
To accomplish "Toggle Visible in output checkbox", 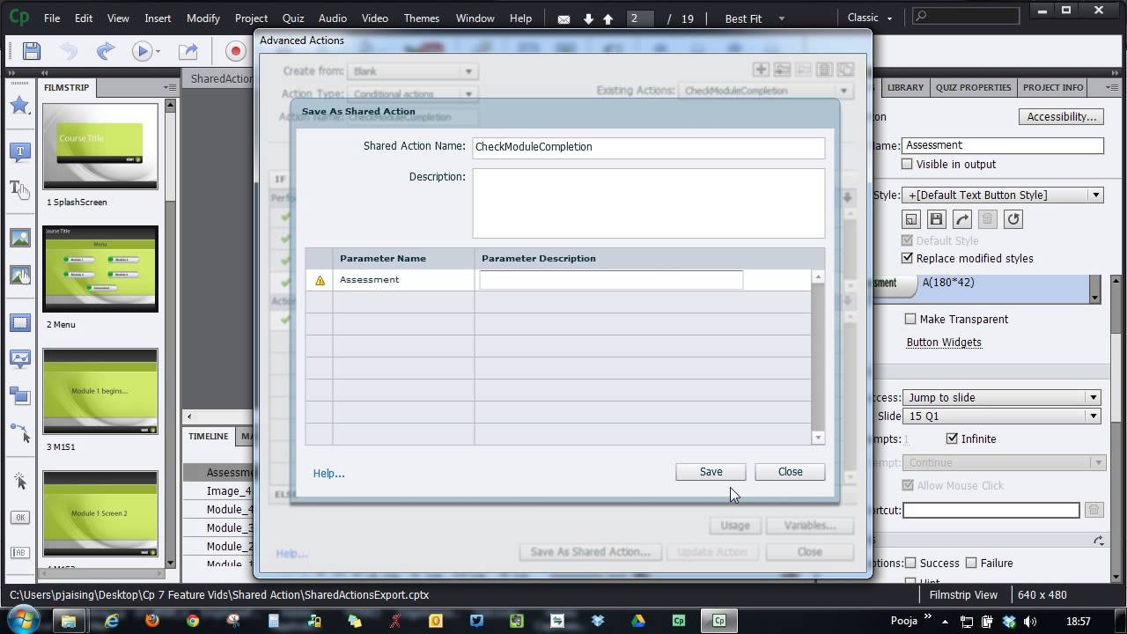I will tap(907, 164).
